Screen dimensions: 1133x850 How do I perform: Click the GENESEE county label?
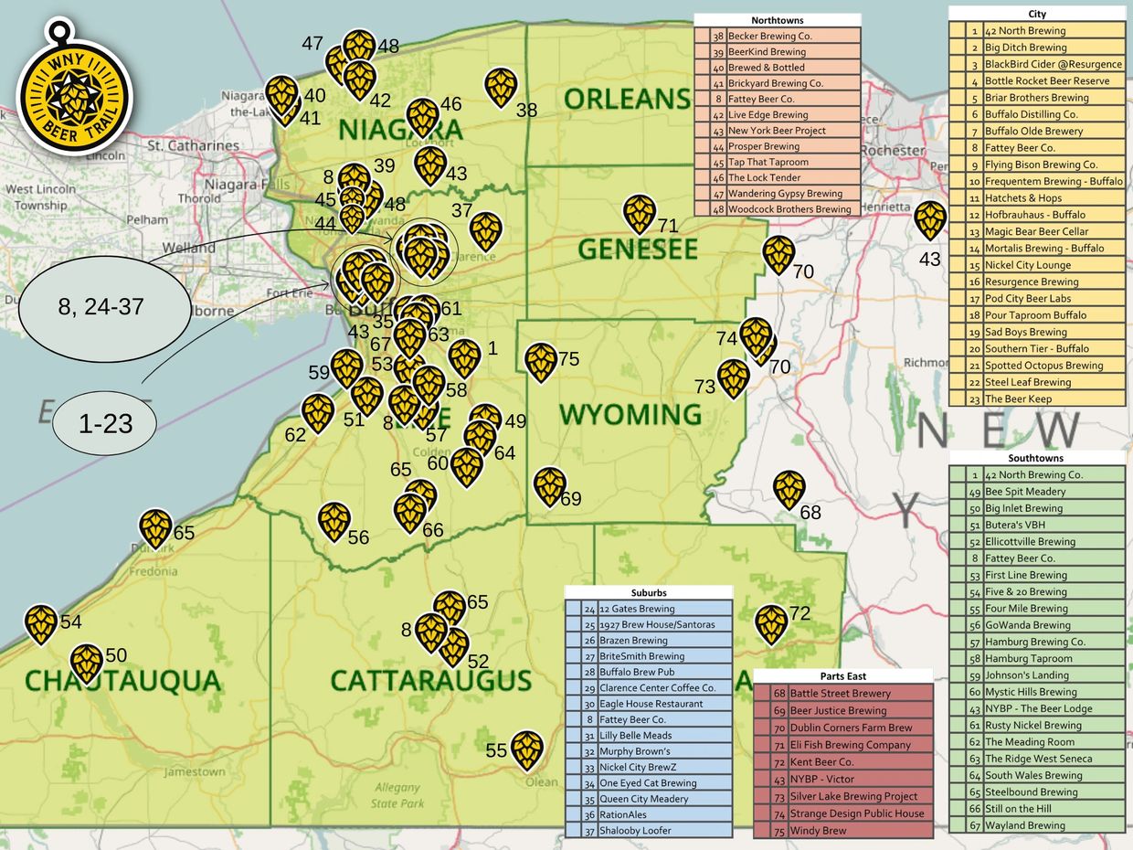point(638,249)
